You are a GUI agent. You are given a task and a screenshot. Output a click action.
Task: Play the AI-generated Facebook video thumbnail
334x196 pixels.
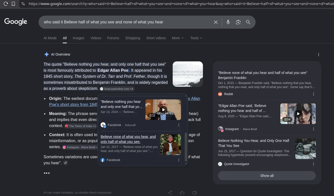click(x=163, y=110)
